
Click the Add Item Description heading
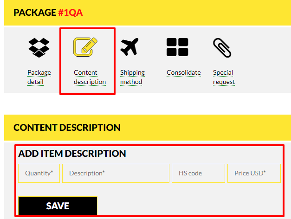pyautogui.click(x=72, y=154)
